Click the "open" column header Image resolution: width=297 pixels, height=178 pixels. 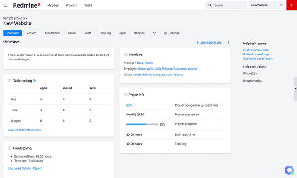[44, 88]
